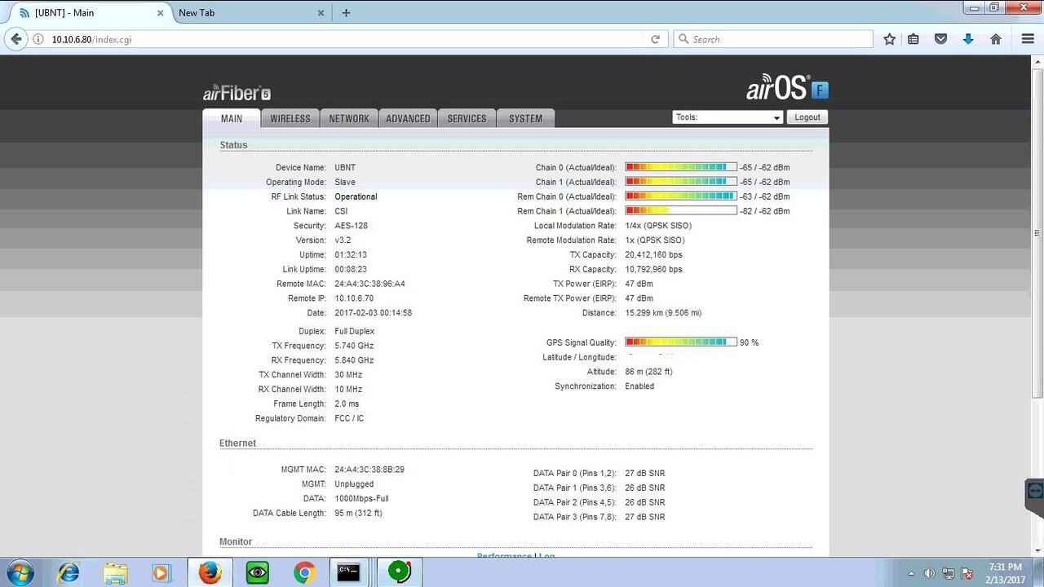The width and height of the screenshot is (1044, 587).
Task: Open the network status tray icon
Action: pos(948,573)
